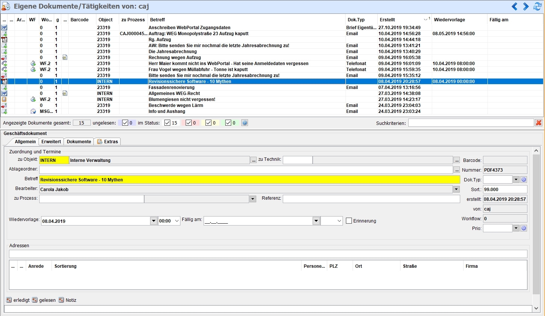Click the round icon next to Dok.Typ dropdown
545x316 pixels.
524,180
